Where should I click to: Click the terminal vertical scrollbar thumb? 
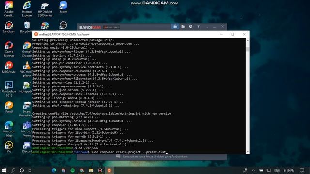pyautogui.click(x=248, y=49)
